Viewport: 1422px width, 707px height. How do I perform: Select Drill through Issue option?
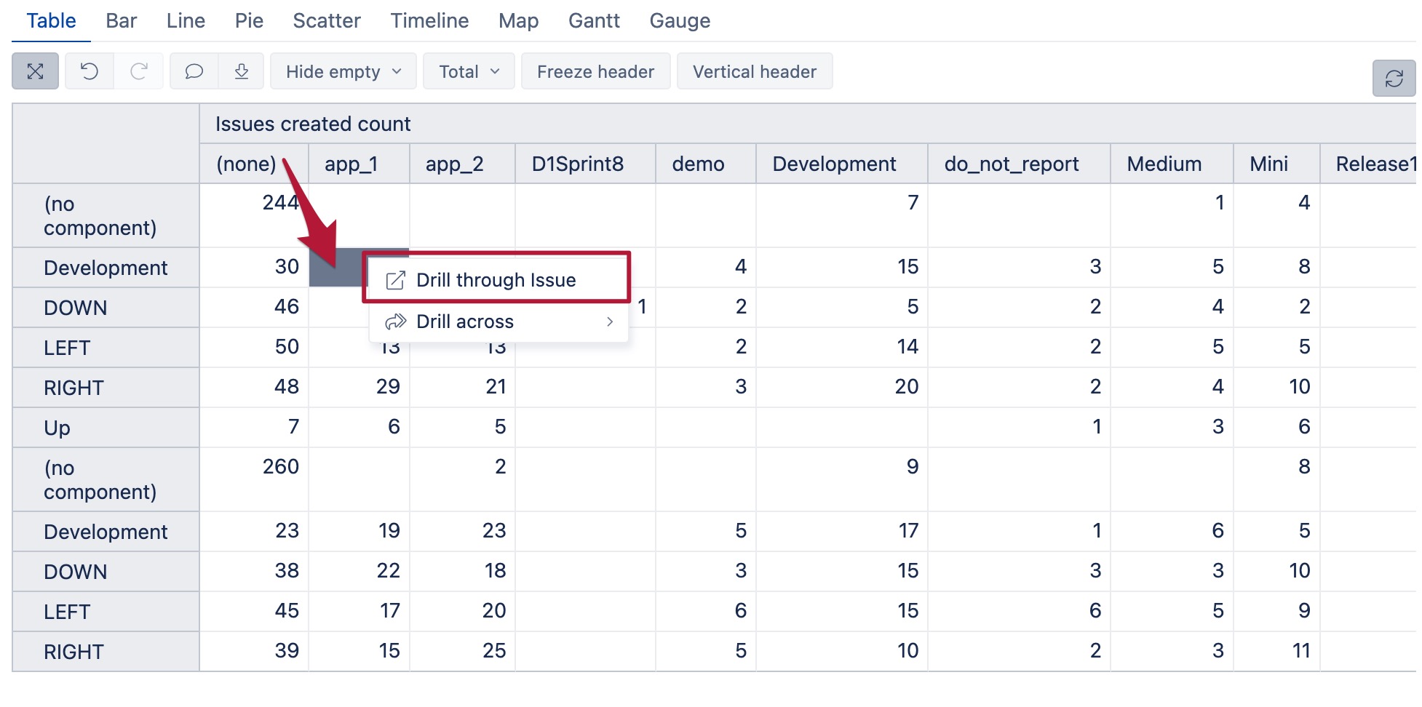(496, 279)
